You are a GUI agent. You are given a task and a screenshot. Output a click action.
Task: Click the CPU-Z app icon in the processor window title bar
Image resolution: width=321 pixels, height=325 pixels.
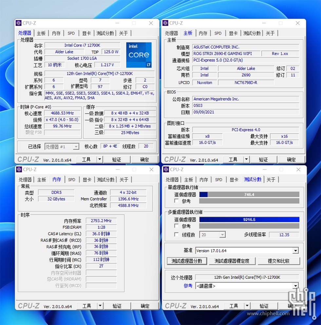pos(19,23)
